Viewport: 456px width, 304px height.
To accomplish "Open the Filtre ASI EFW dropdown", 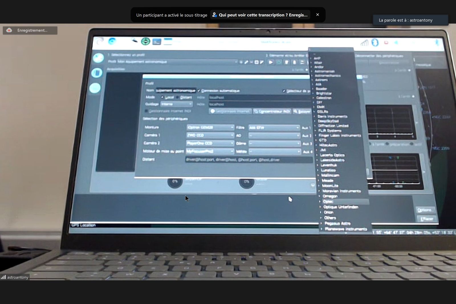I will click(274, 128).
